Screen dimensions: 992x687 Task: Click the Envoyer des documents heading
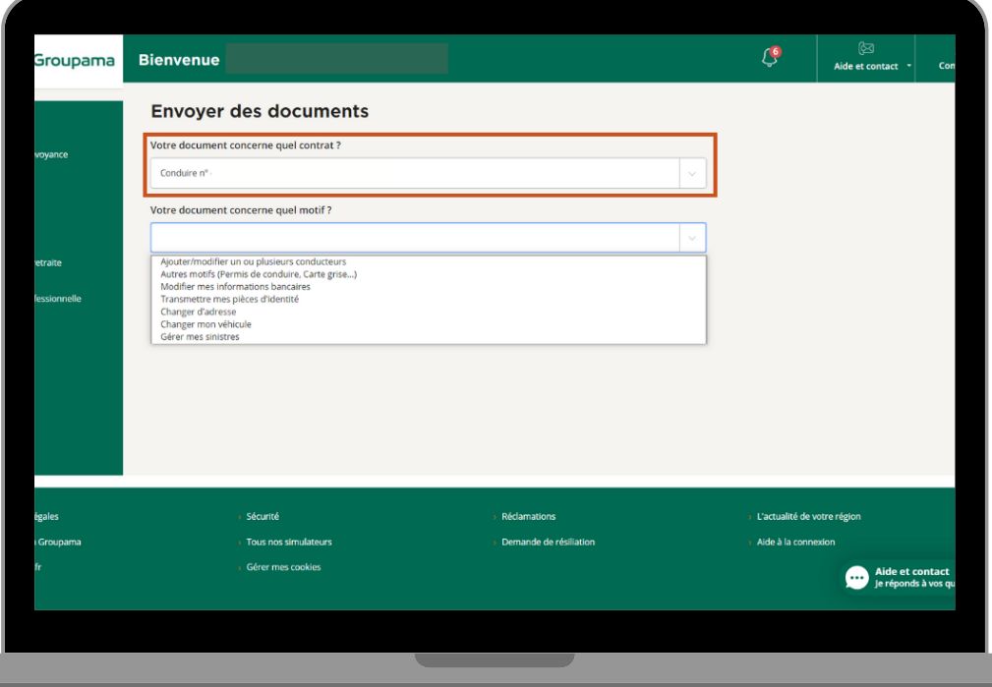(260, 111)
